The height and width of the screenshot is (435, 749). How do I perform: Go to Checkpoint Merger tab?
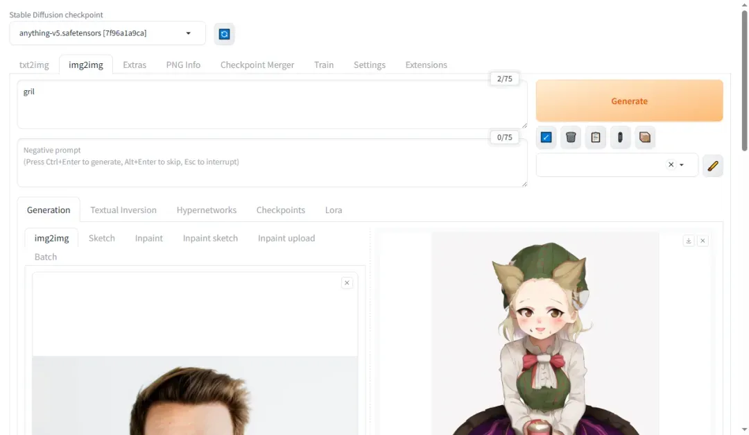(257, 65)
